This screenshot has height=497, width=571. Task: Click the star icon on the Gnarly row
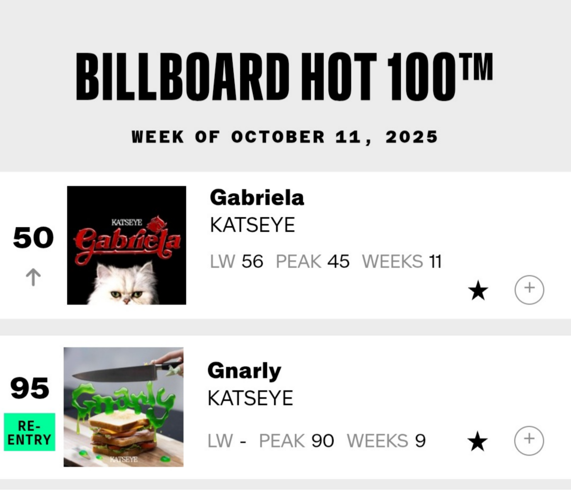pos(477,441)
